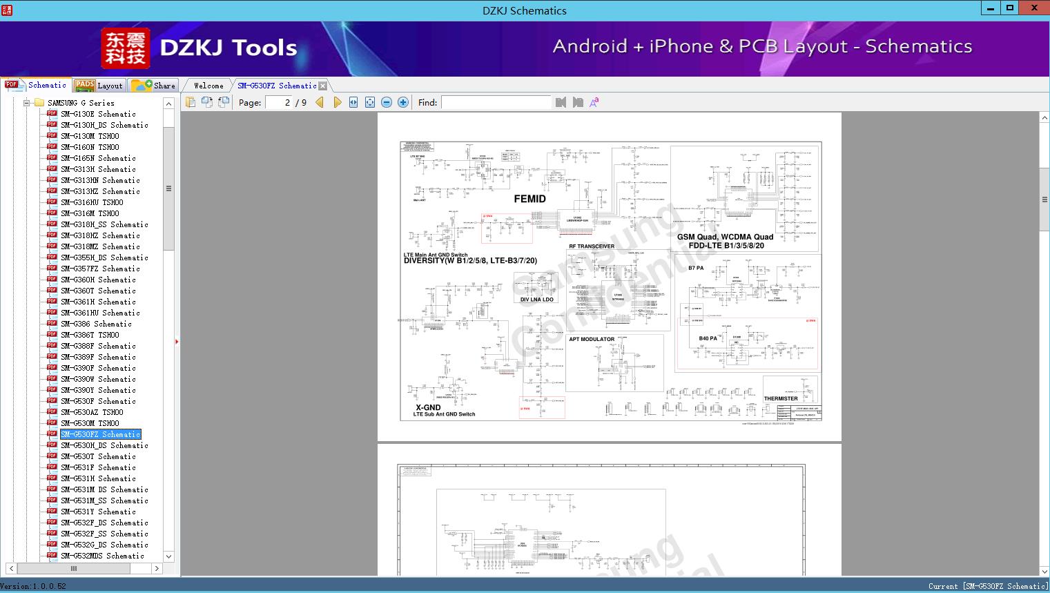Switch to the Layout tab
Image resolution: width=1050 pixels, height=593 pixels.
tap(99, 86)
